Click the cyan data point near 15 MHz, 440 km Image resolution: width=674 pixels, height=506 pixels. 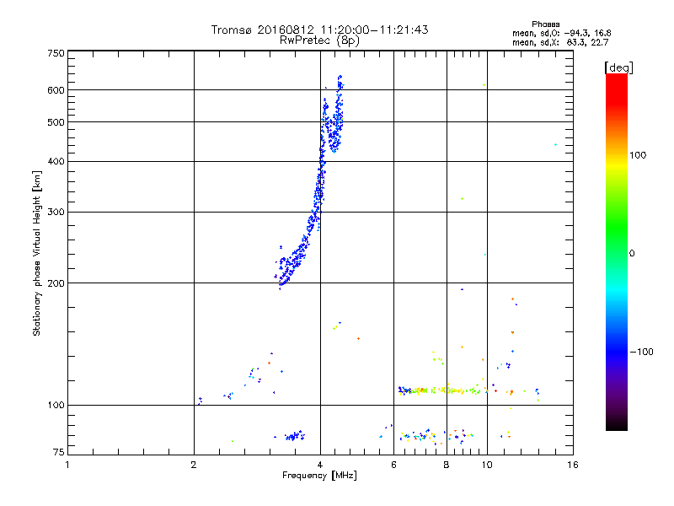(556, 144)
